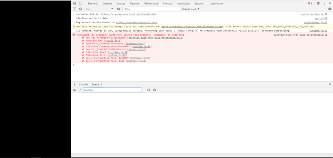Open the error count indicator
The height and width of the screenshot is (158, 333).
310,3
